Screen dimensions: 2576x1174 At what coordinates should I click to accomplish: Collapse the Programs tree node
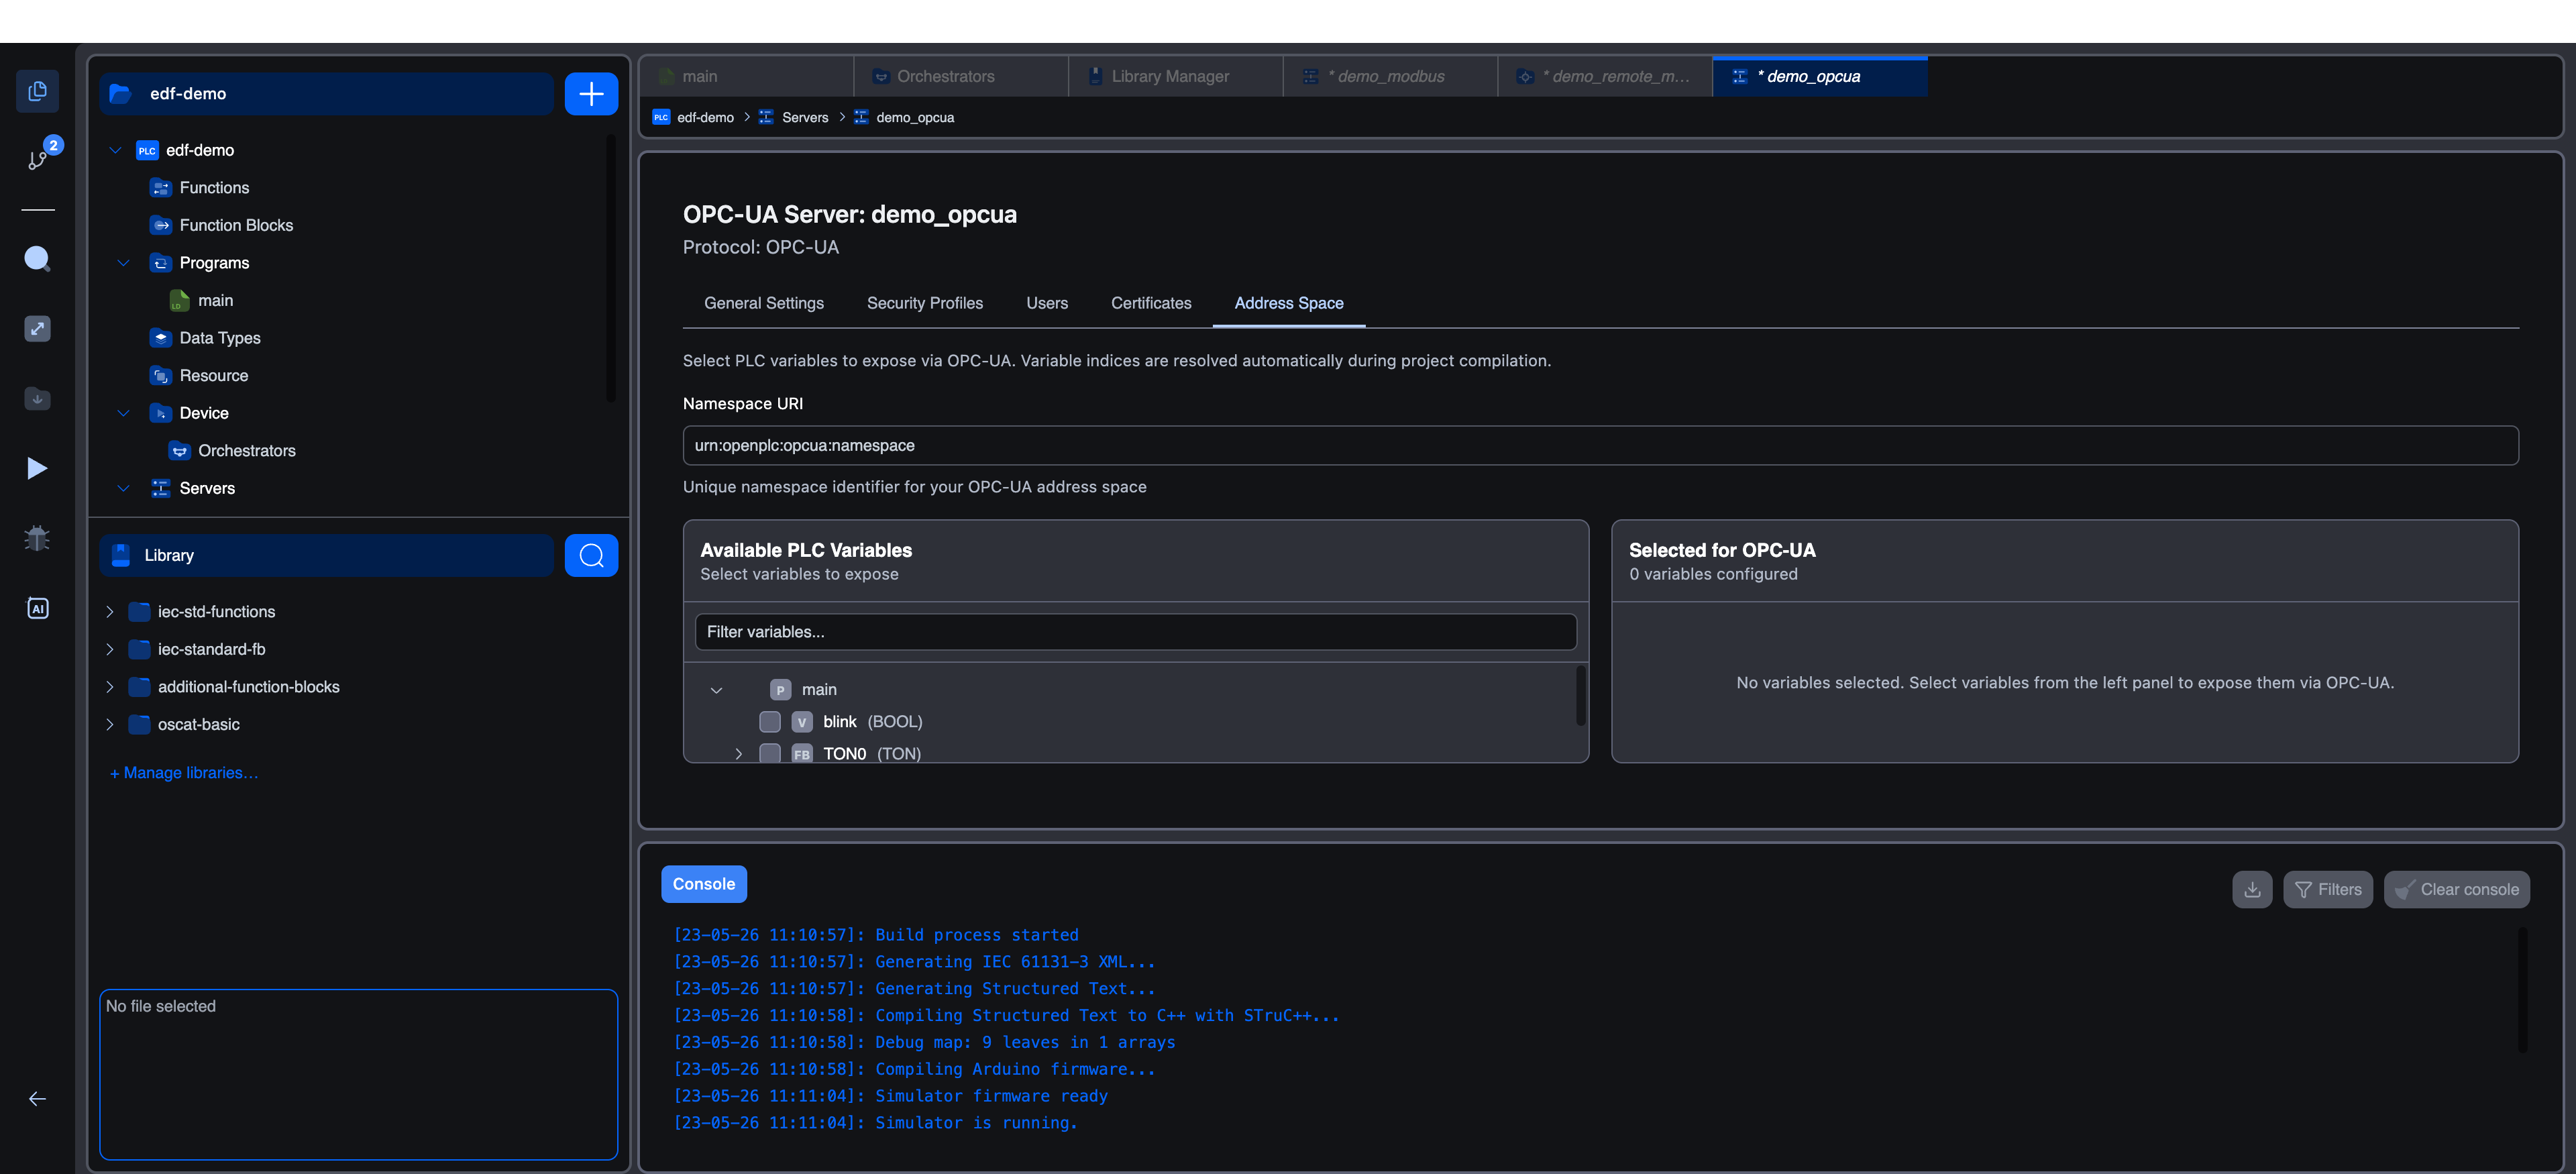pos(124,263)
